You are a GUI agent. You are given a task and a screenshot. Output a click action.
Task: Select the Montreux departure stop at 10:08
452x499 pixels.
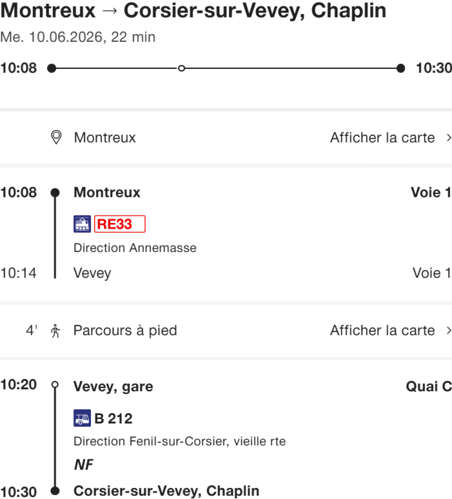(107, 192)
